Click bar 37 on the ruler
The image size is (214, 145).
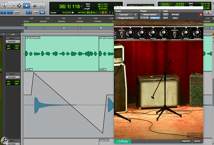tap(64, 28)
